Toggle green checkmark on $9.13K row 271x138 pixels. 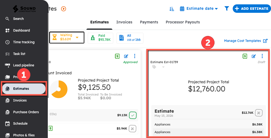pos(133,115)
